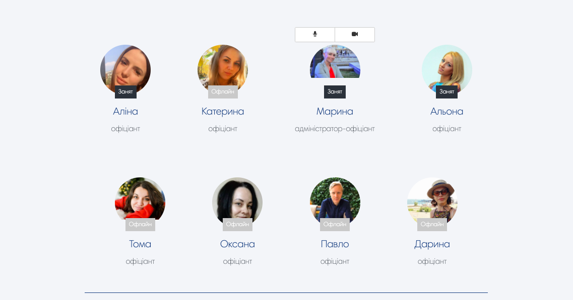Select Марина's avatar image
This screenshot has height=300, width=573.
(x=335, y=61)
